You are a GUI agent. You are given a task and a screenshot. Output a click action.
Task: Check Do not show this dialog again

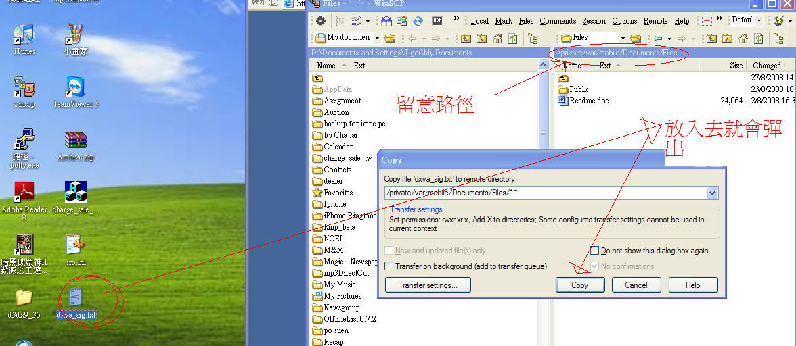(x=595, y=251)
